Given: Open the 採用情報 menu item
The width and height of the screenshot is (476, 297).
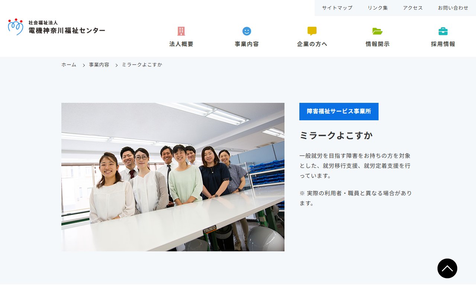Looking at the screenshot, I should click(x=443, y=44).
